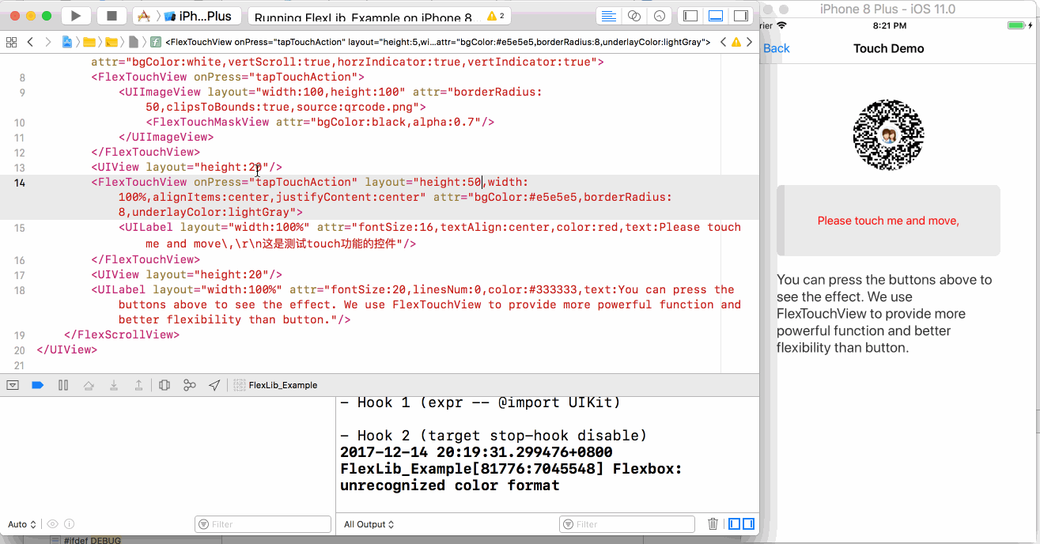Focus the variables Filter field
The width and height of the screenshot is (1040, 544).
[263, 524]
